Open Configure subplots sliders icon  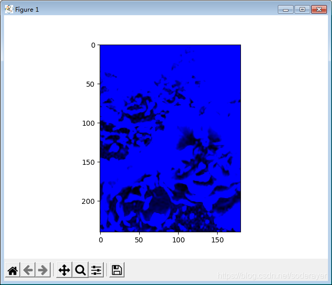click(x=96, y=270)
